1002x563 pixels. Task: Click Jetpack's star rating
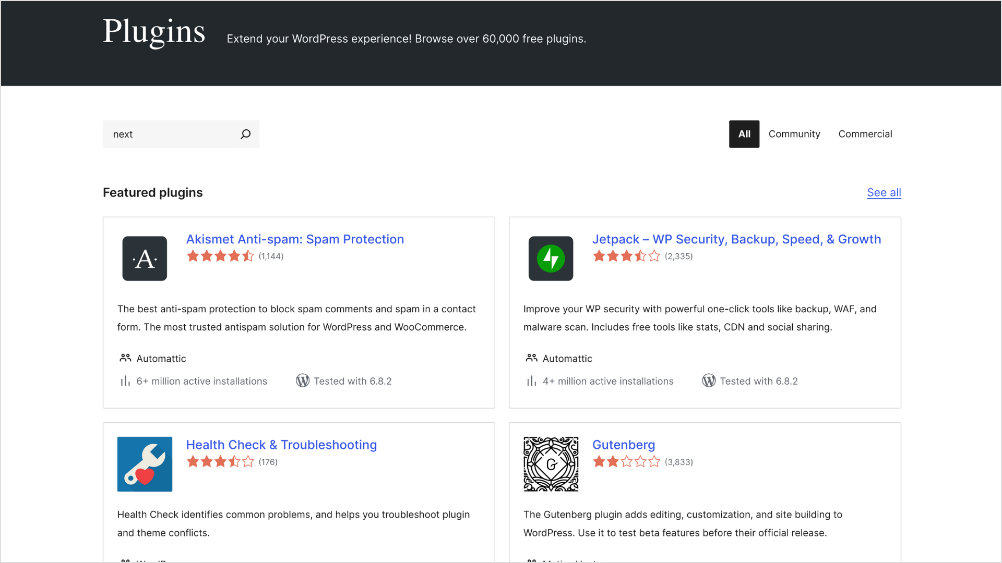626,256
